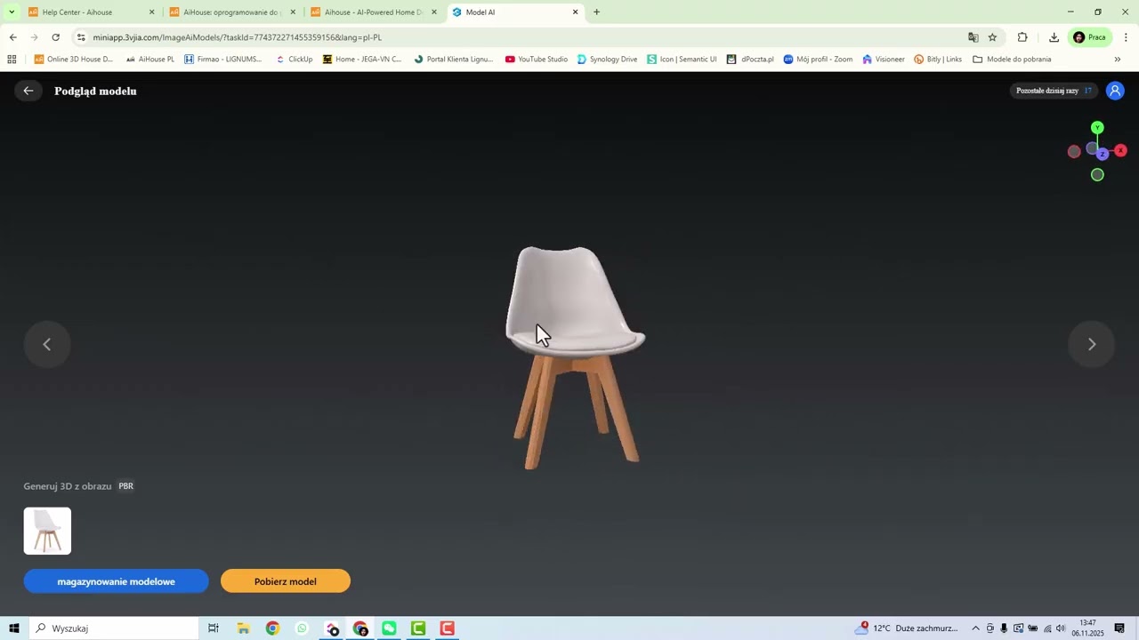Open the notification center icon
Viewport: 1139px width, 640px height.
coord(1119,628)
